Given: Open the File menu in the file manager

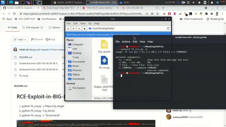Looking at the screenshot, I should (x=69, y=24).
